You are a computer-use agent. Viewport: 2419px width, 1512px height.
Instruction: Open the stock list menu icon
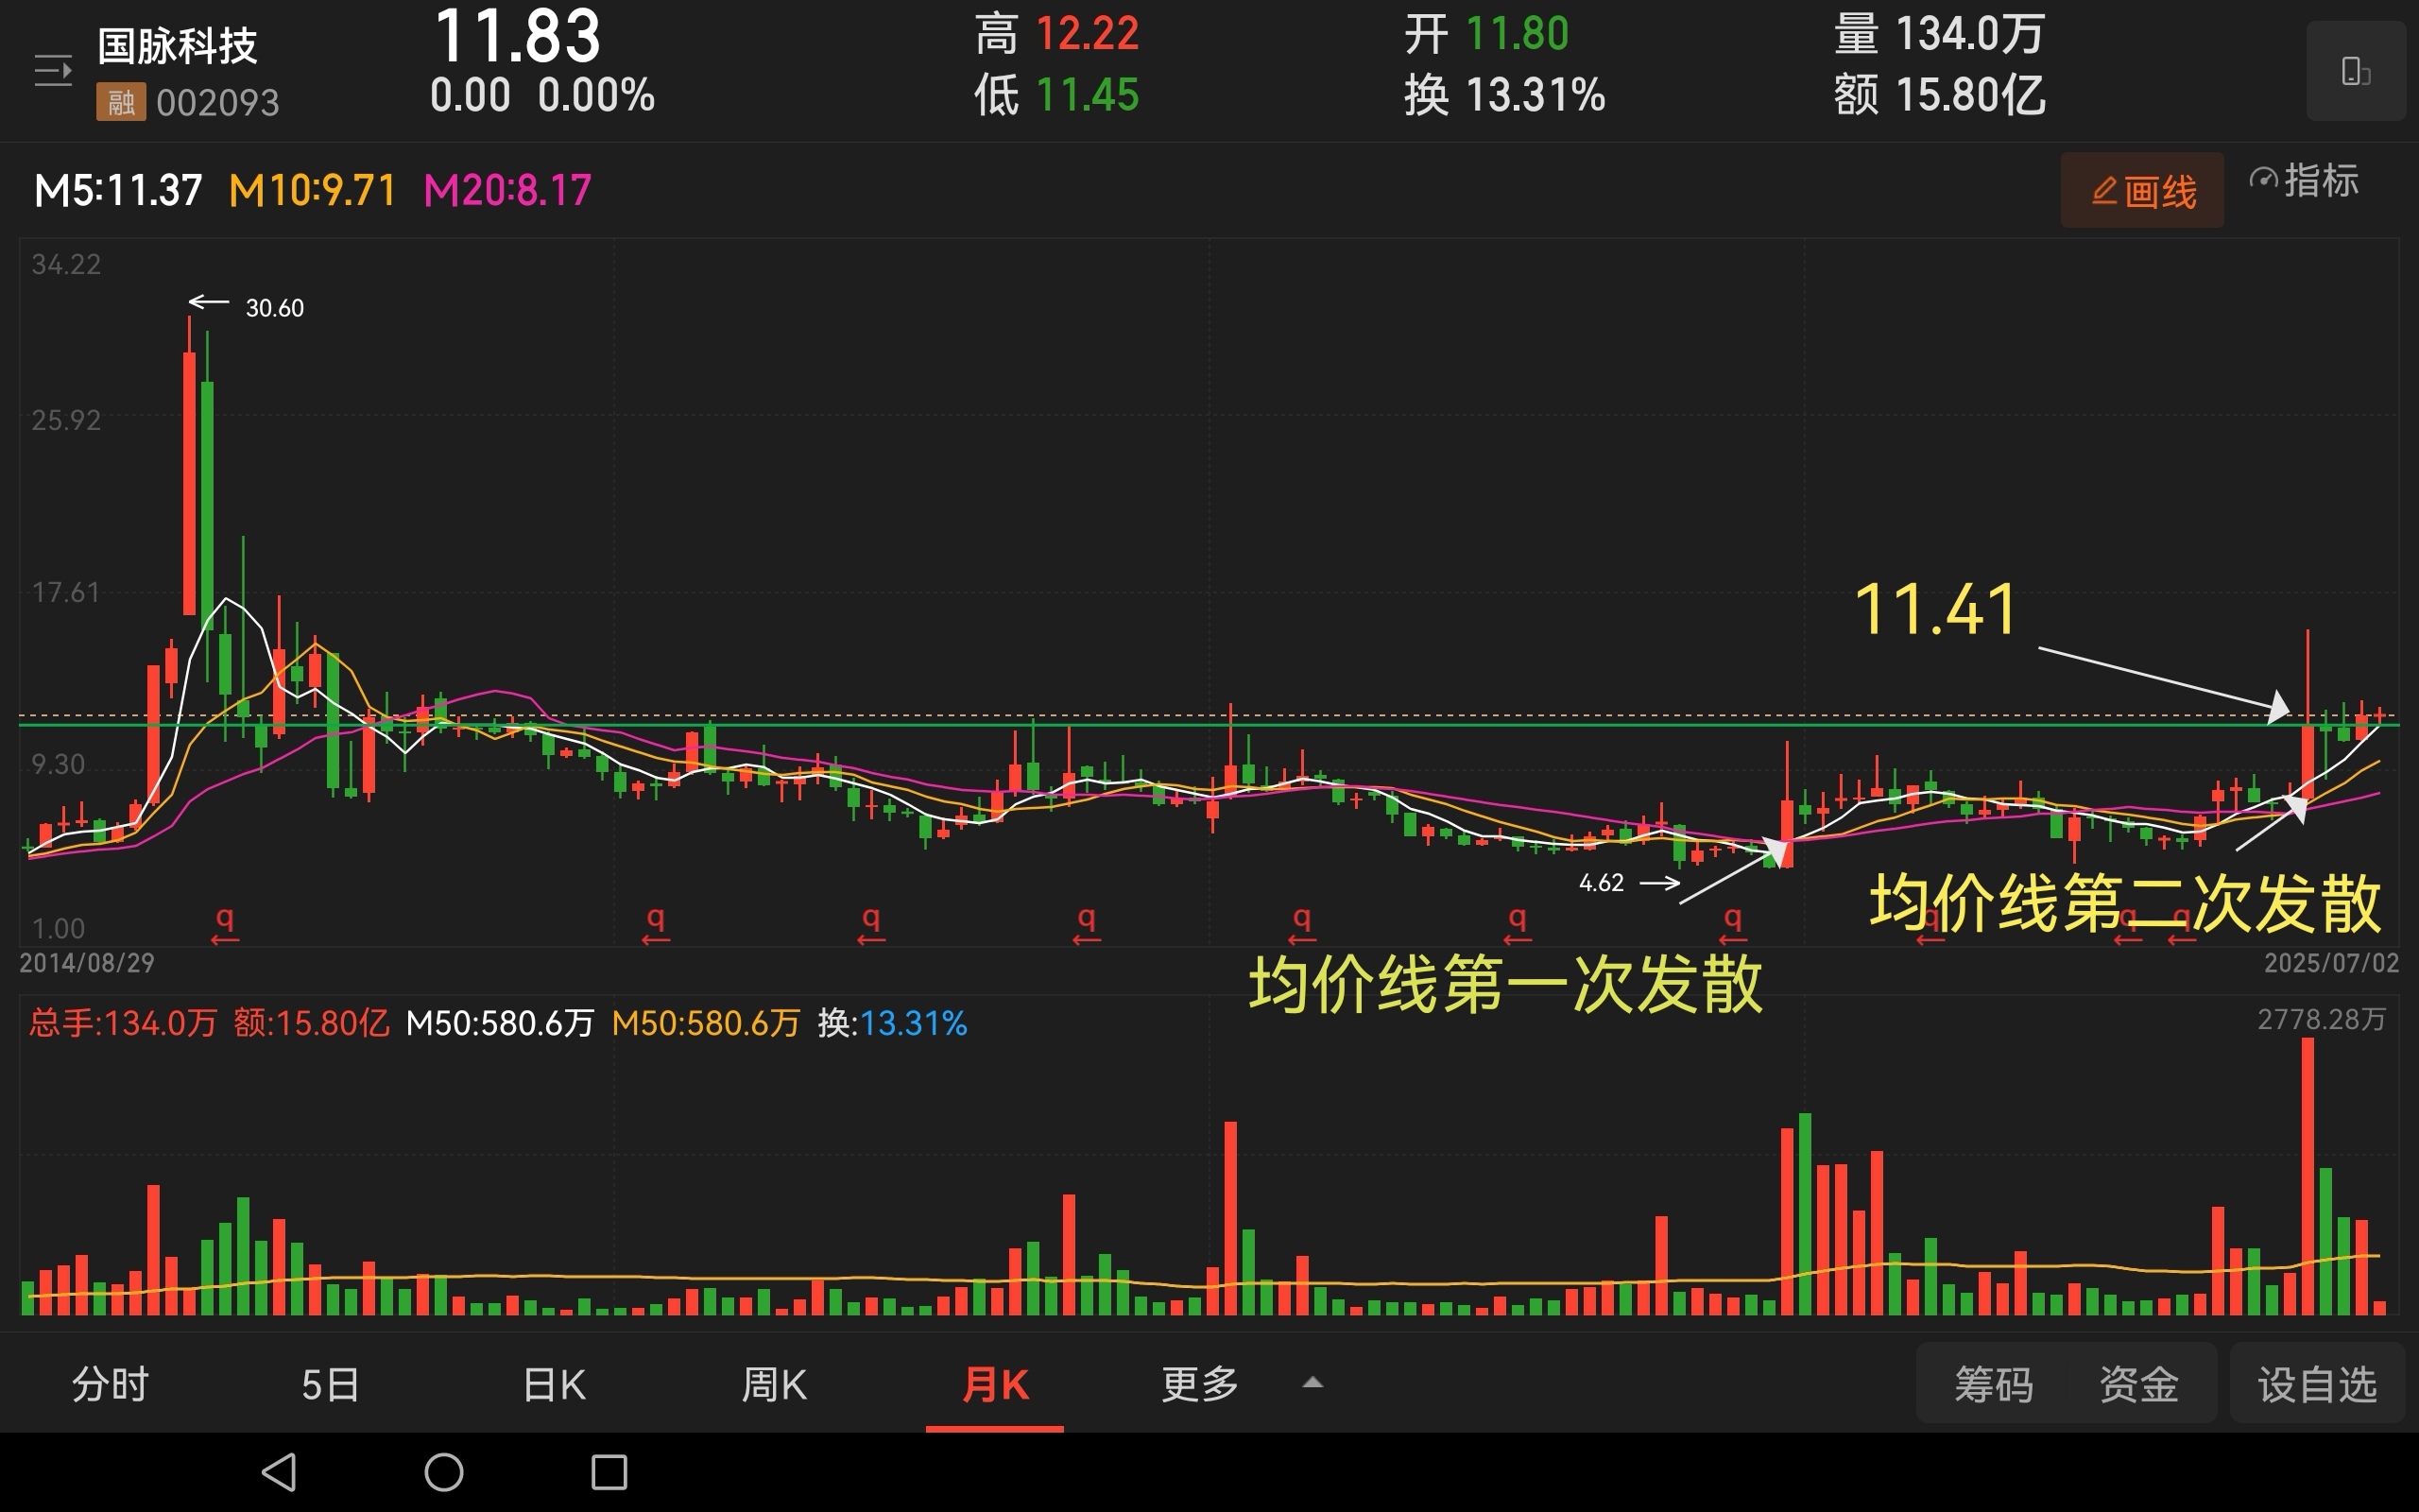[x=53, y=71]
